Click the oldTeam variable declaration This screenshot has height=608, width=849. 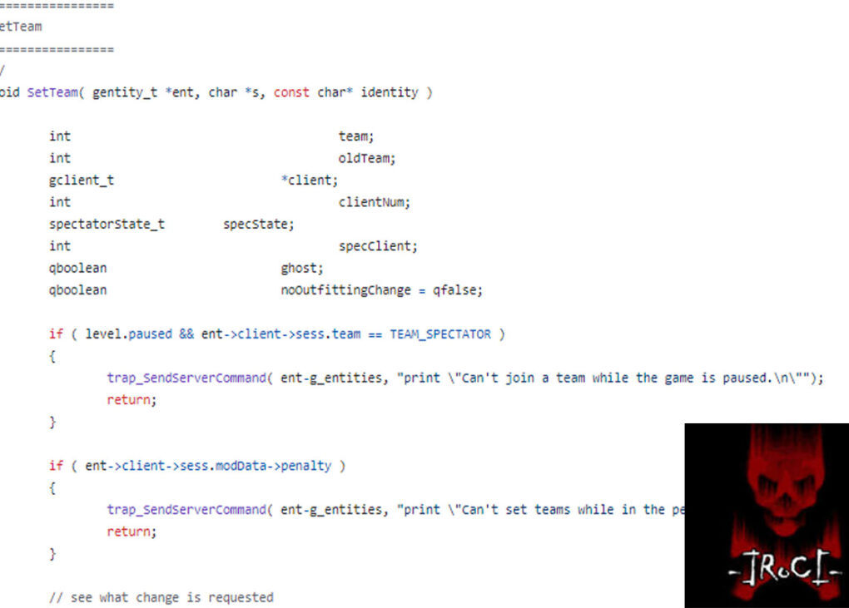pos(366,158)
